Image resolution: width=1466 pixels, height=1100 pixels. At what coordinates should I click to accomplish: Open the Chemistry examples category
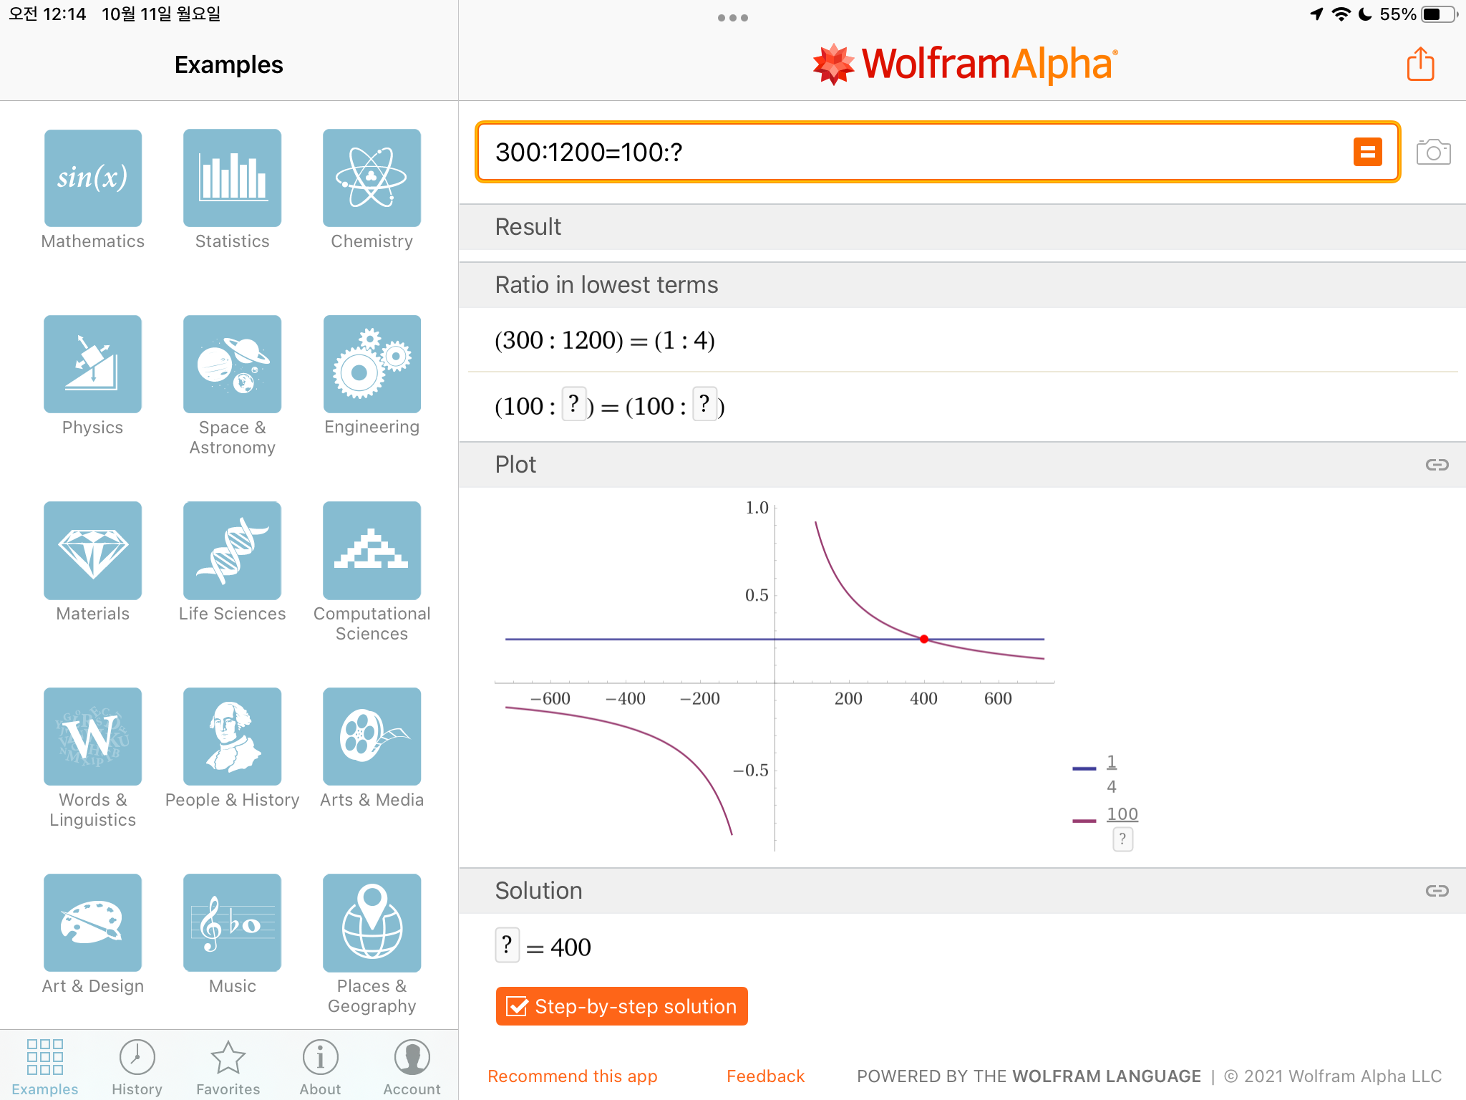(372, 178)
